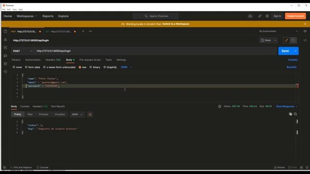Open Workspaces dropdown menu
Screen dimensions: 310x174
tap(27, 16)
